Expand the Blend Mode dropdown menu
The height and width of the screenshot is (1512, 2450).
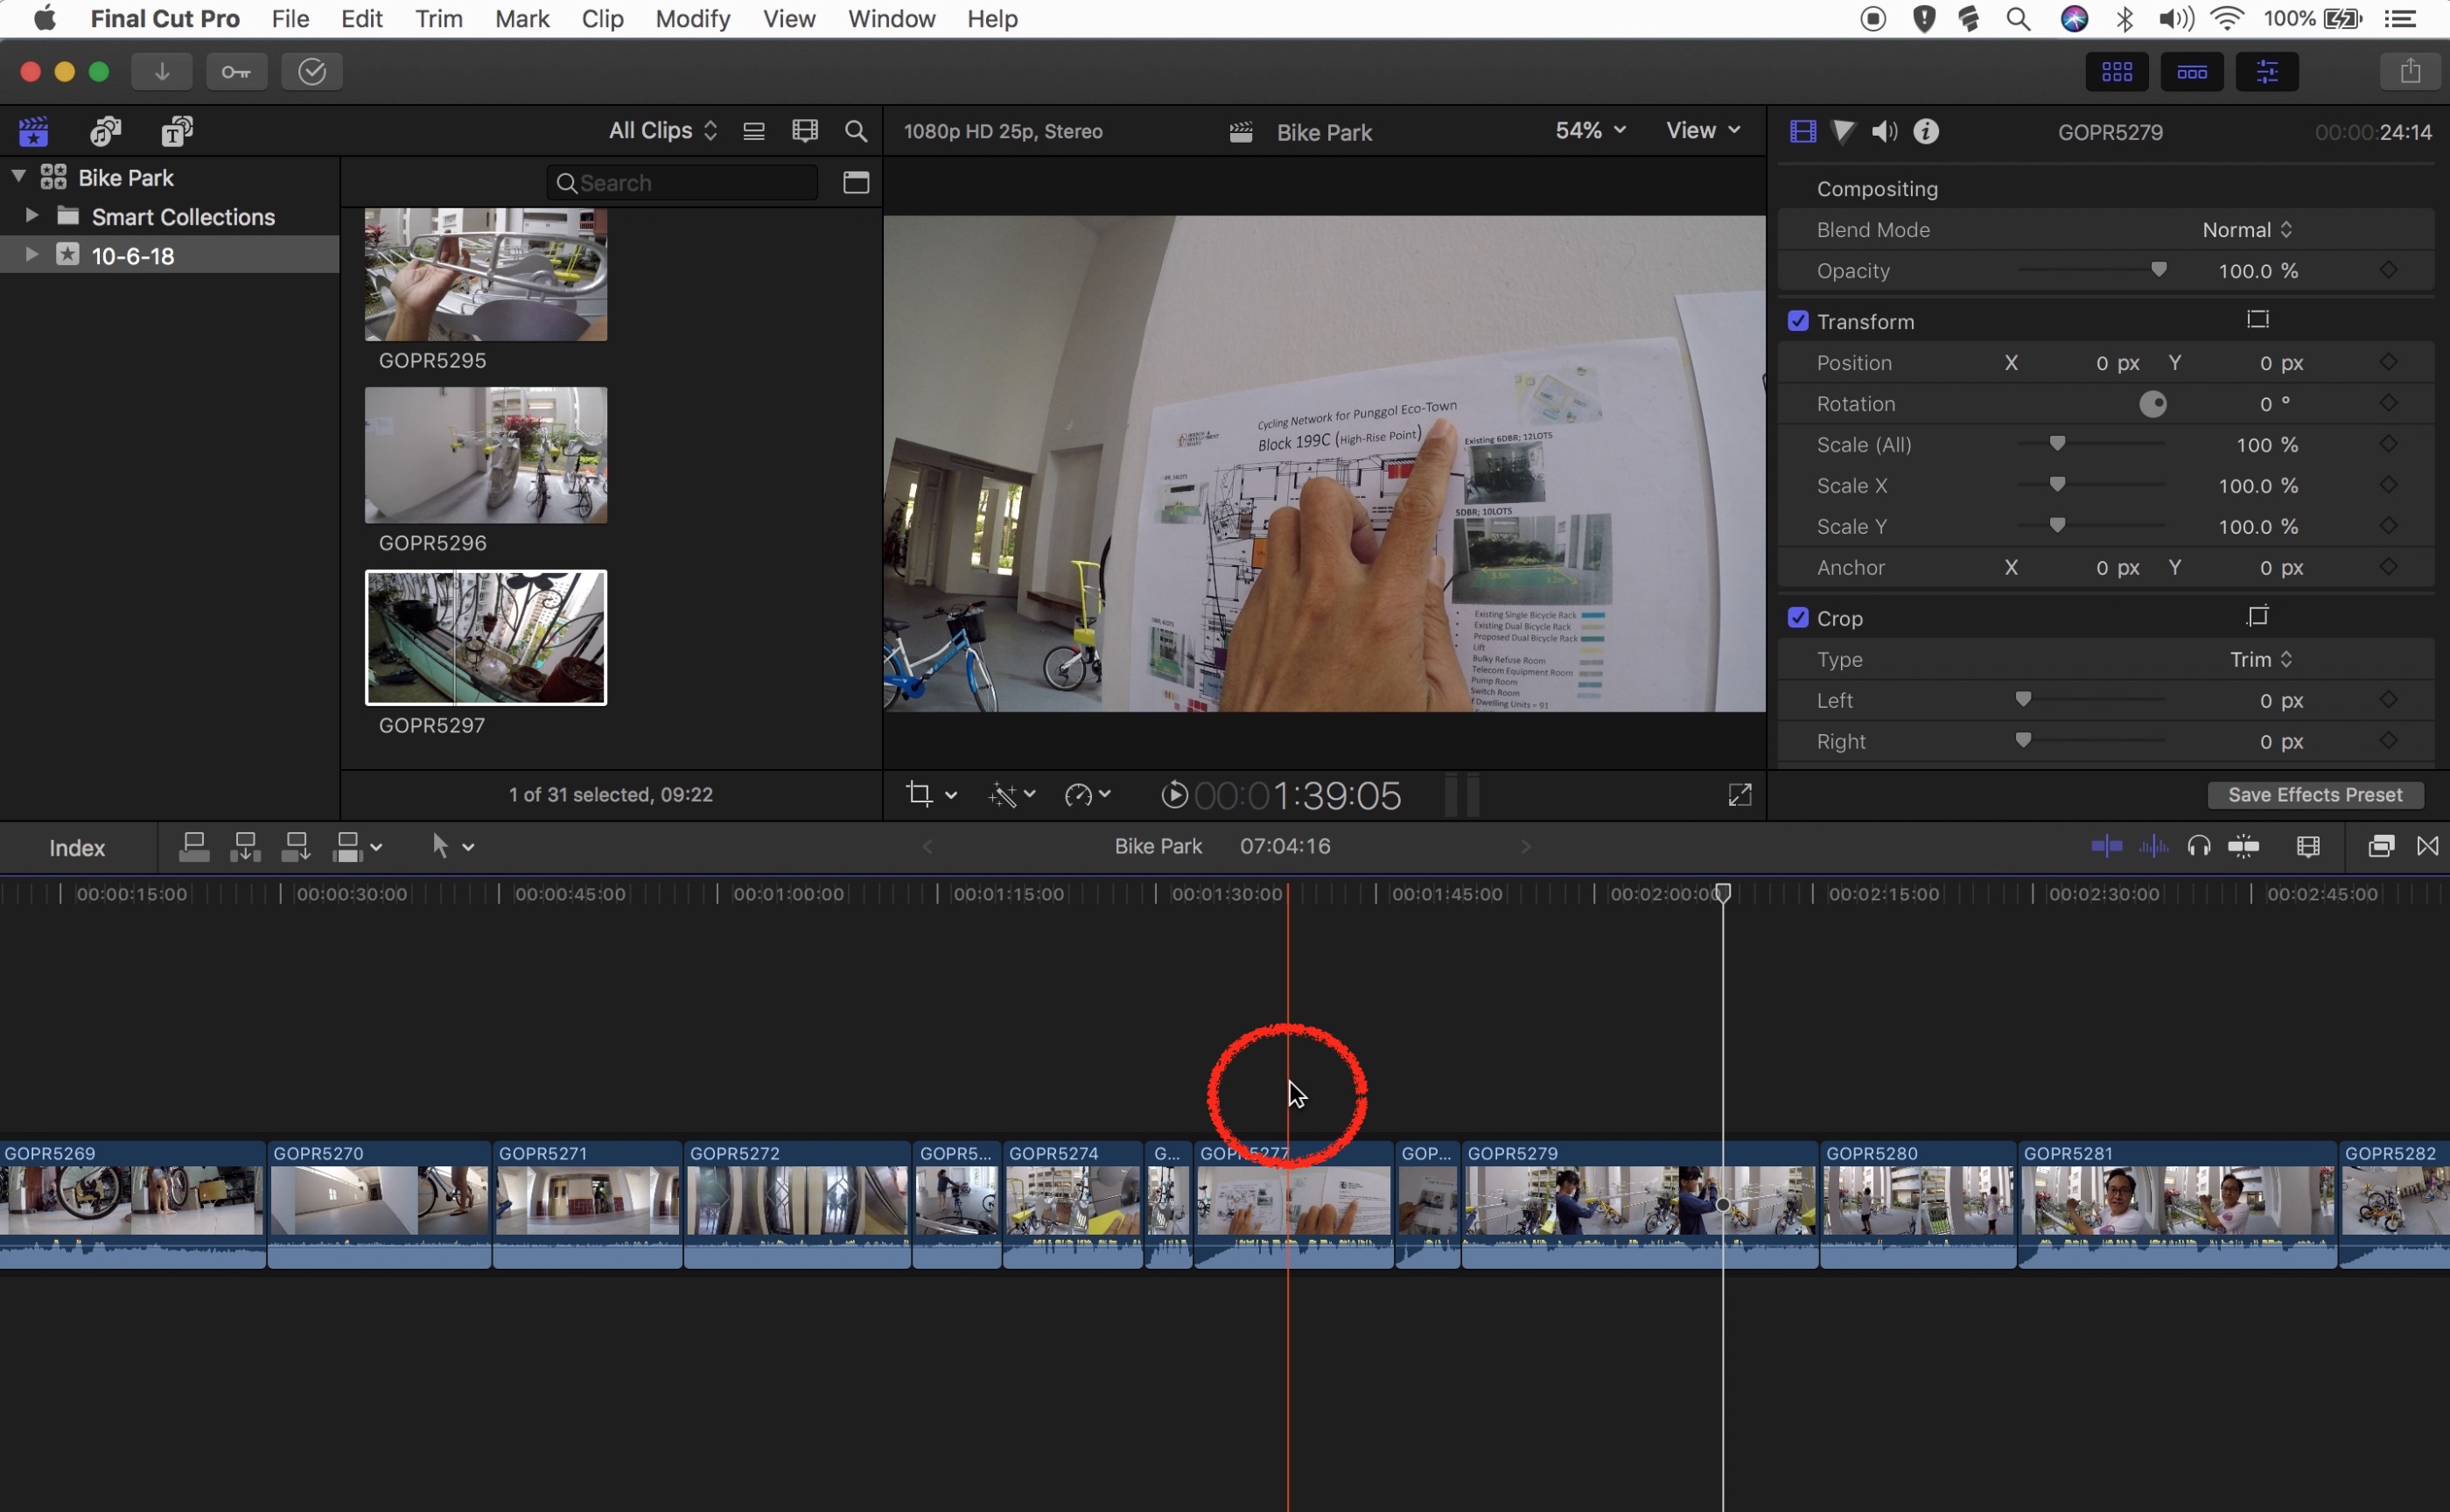pos(2245,229)
